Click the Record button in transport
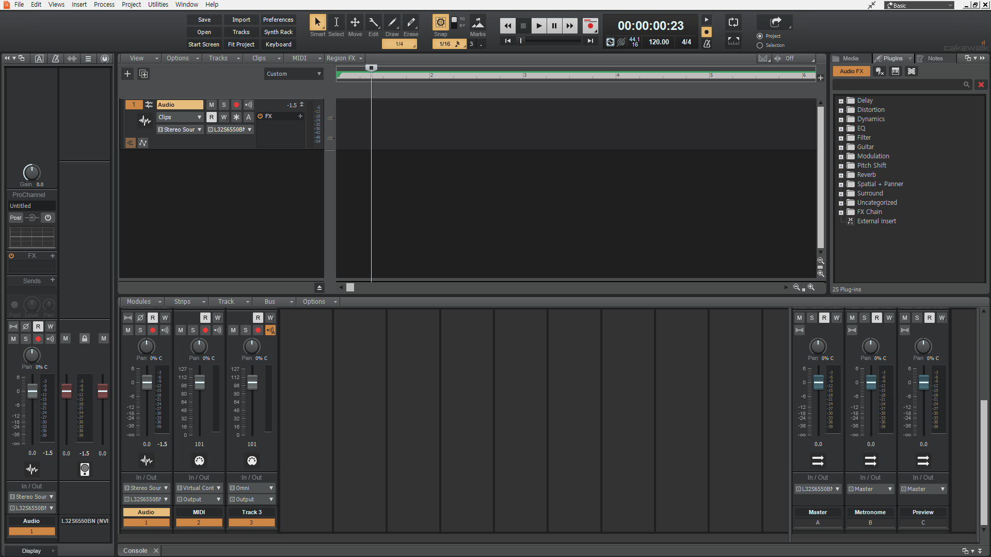The image size is (991, 557). point(590,25)
